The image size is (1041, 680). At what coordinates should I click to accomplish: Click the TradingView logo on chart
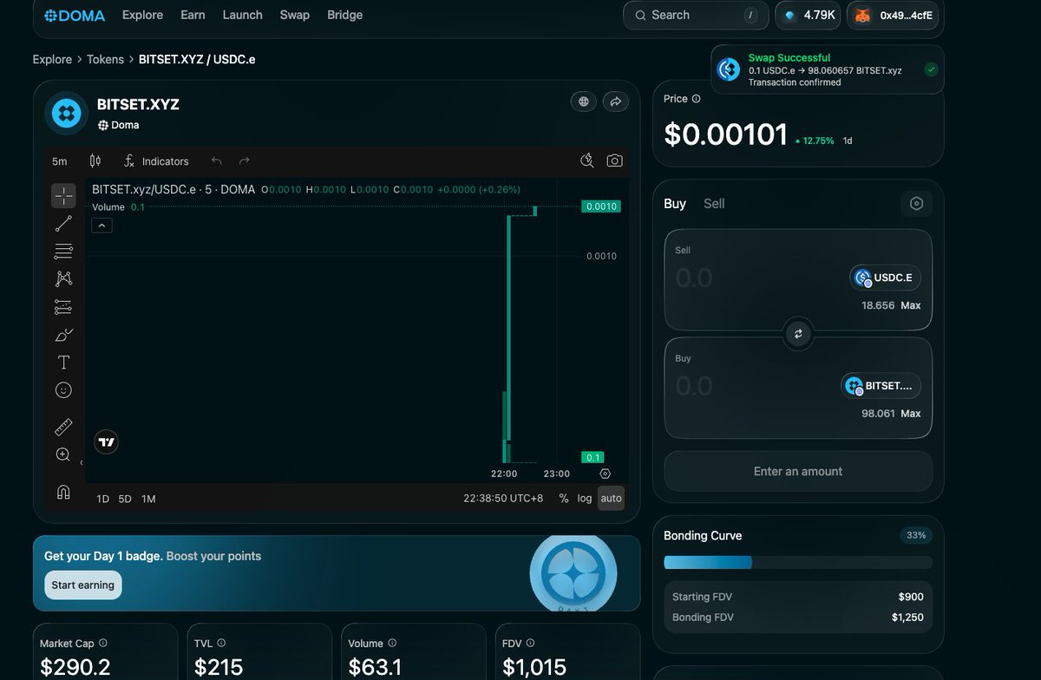(107, 442)
